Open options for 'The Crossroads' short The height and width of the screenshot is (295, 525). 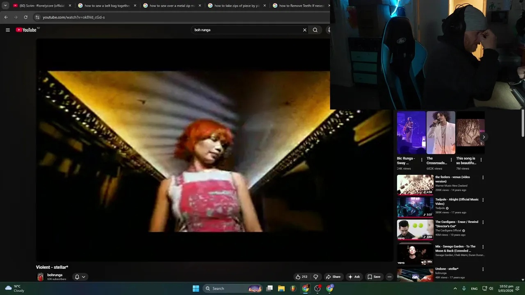[451, 160]
